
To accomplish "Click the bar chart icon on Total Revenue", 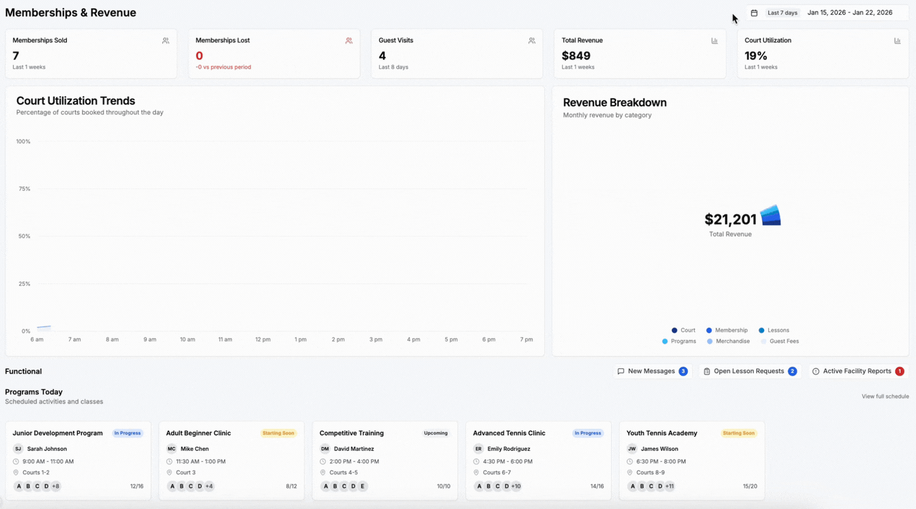I will (714, 41).
